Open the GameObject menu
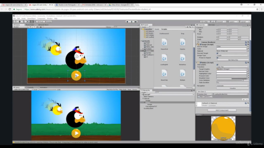This screenshot has width=264, height=148. [31, 18]
